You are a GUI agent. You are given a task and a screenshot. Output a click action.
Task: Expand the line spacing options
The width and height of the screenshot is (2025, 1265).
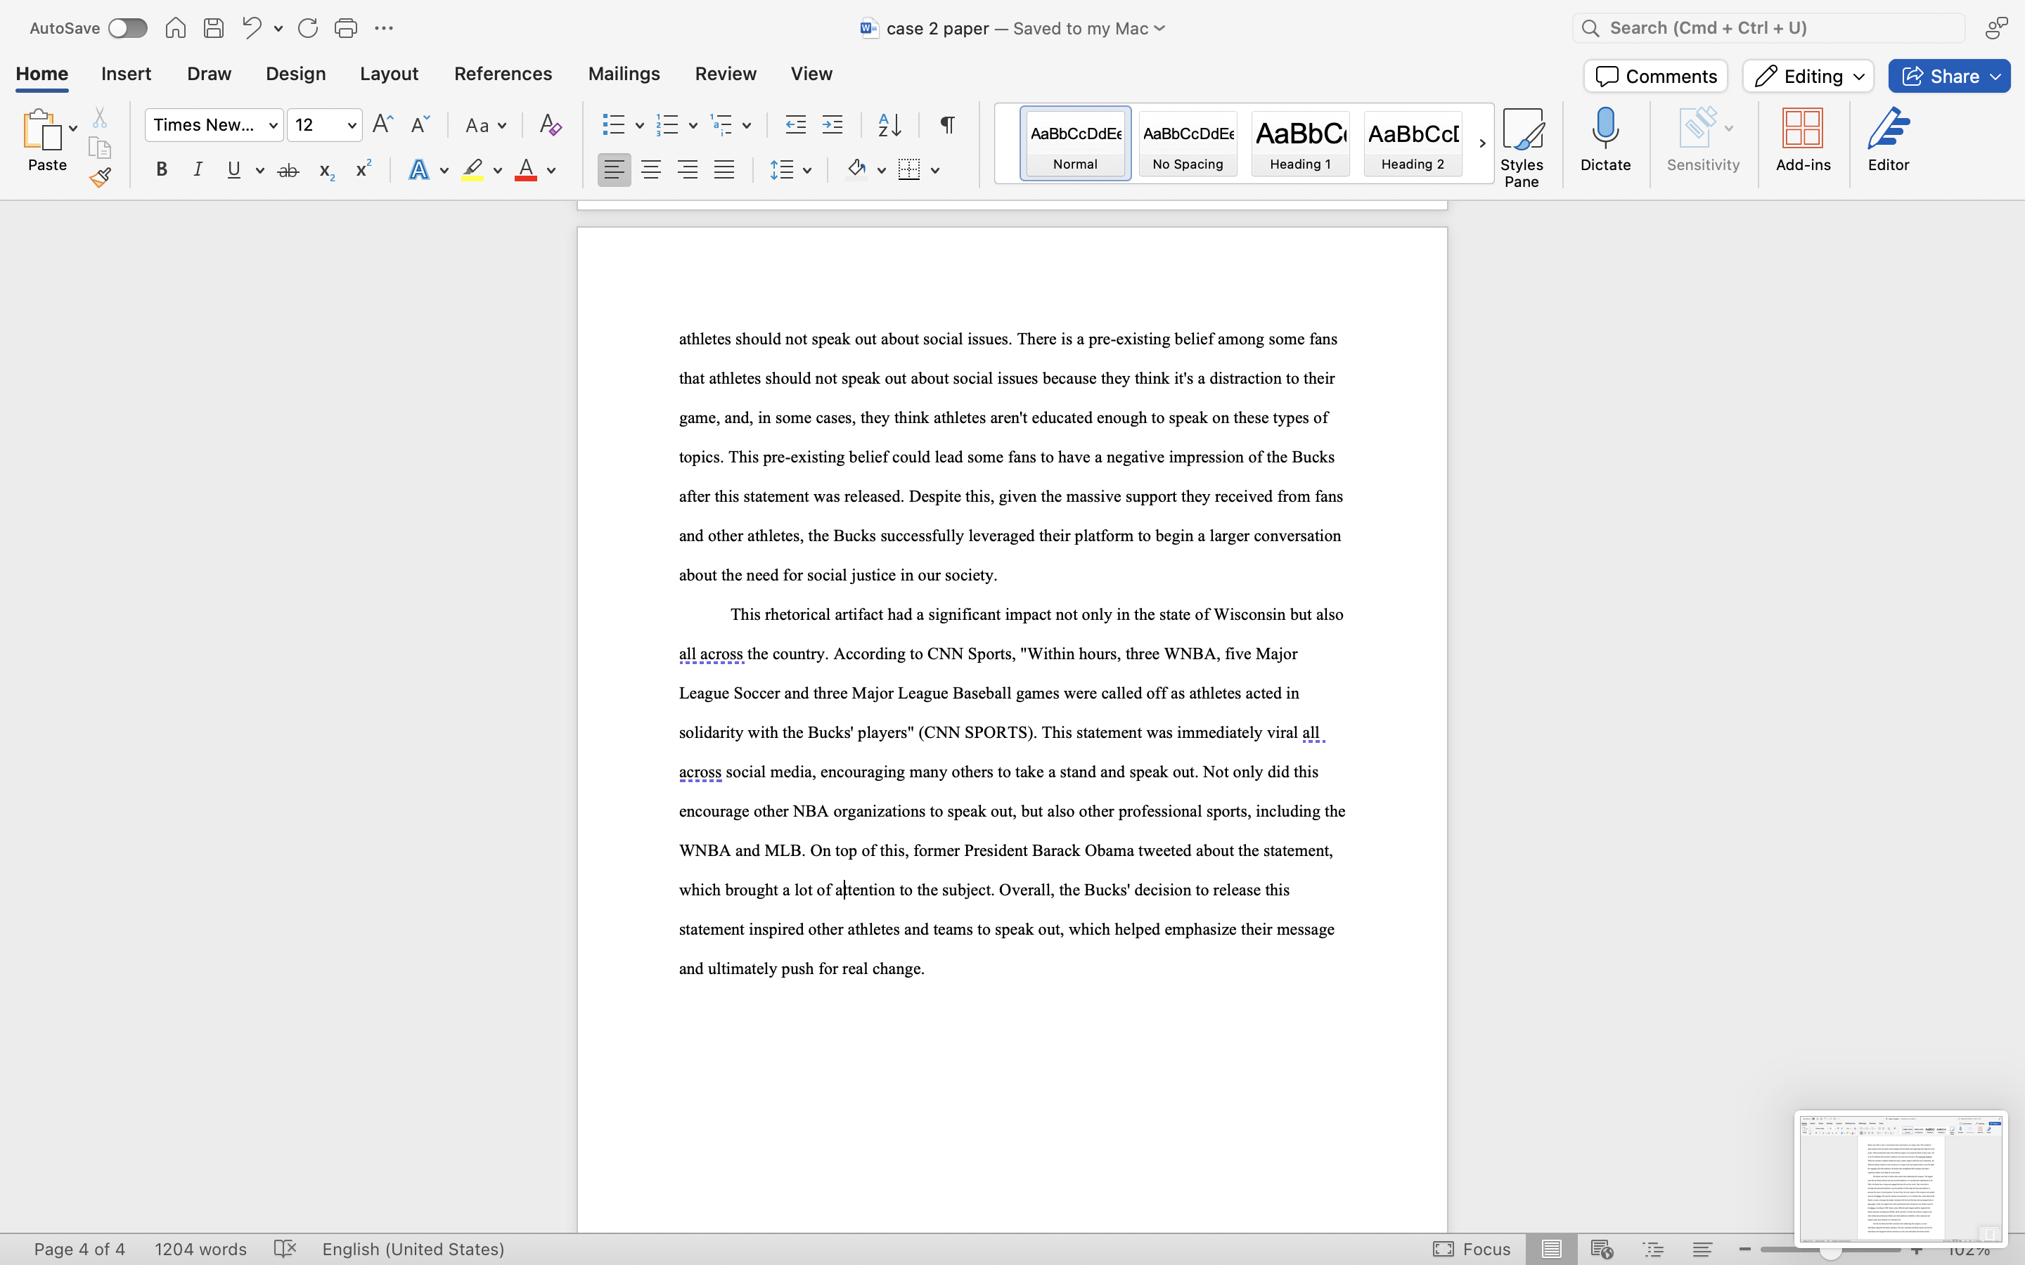pyautogui.click(x=806, y=169)
